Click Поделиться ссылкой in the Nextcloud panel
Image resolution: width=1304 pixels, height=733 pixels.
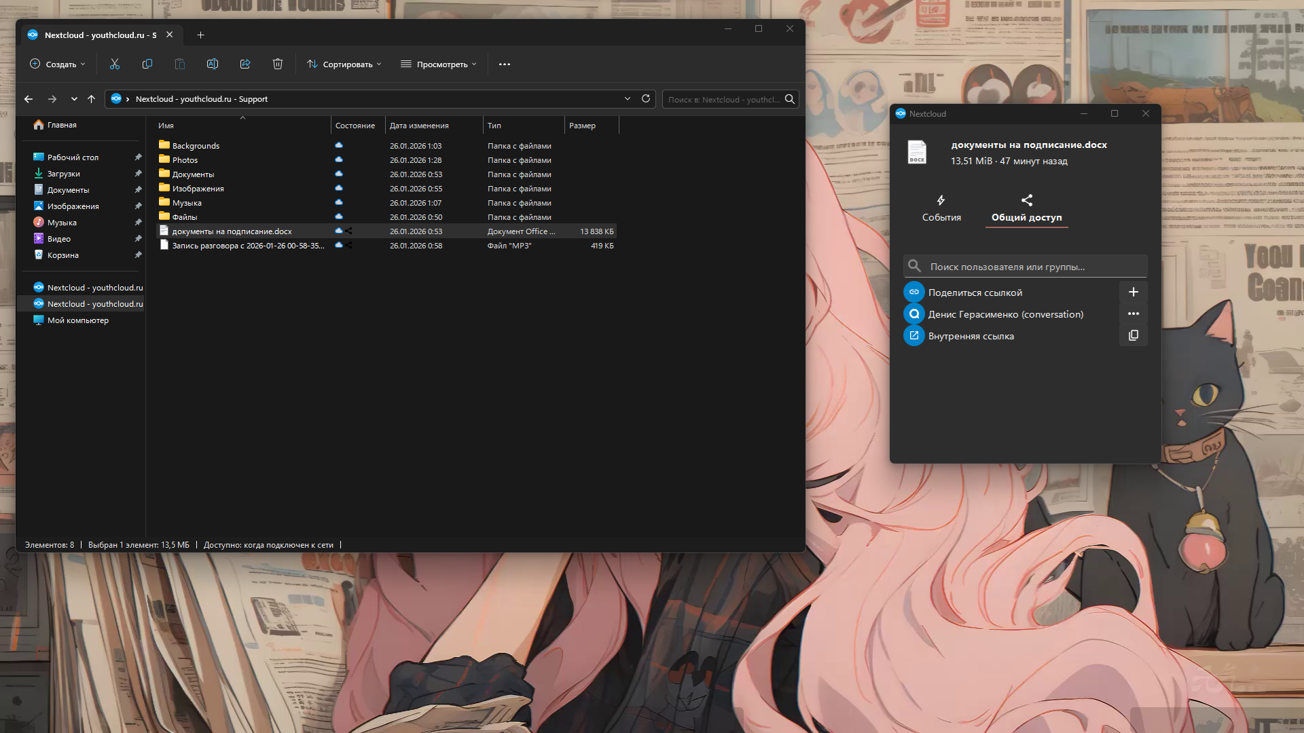975,292
